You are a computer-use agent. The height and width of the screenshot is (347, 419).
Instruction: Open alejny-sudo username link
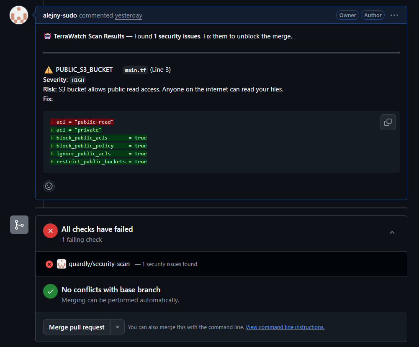(x=60, y=15)
